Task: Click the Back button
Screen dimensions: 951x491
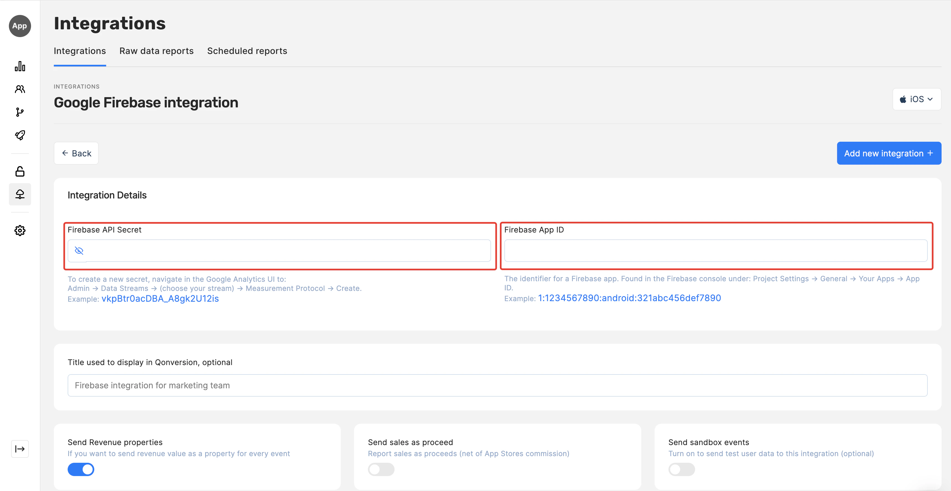Action: click(x=76, y=153)
